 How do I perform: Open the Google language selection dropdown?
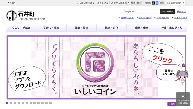pyautogui.click(x=176, y=3)
